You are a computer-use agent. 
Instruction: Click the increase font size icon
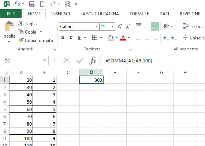pos(120,26)
